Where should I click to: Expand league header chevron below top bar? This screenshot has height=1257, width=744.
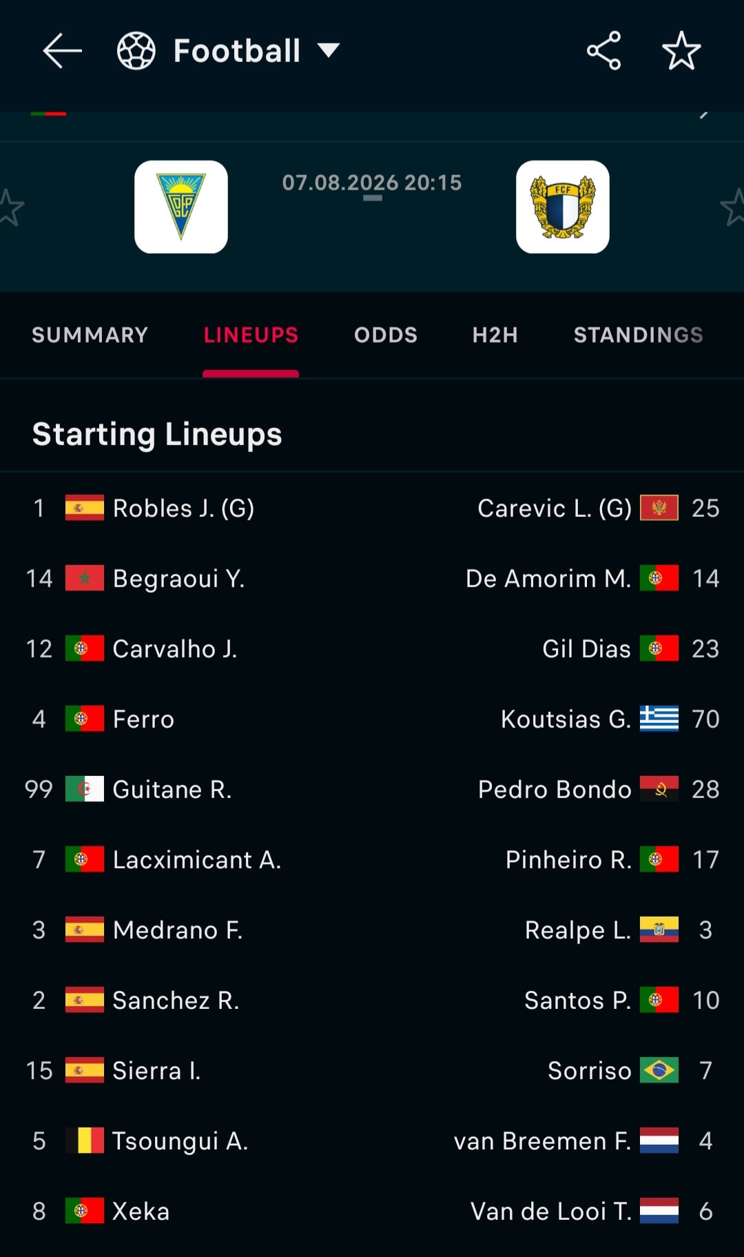704,114
